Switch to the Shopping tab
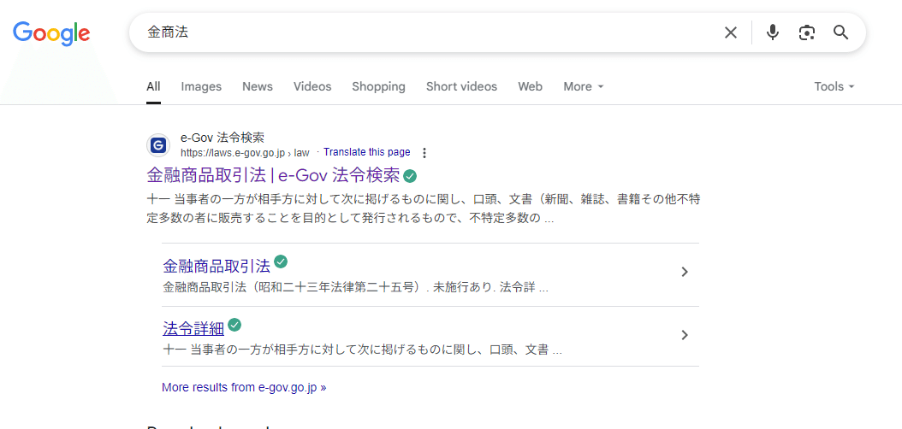 tap(378, 86)
